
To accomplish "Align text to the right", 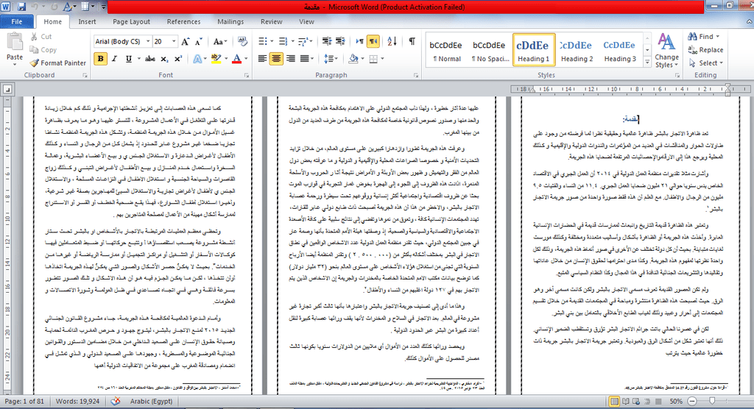I will [290, 59].
